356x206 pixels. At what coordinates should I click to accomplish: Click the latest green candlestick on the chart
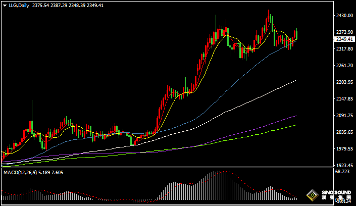click(x=296, y=35)
